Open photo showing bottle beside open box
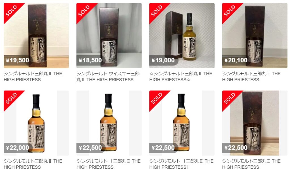The image size is (290, 173). point(182,36)
